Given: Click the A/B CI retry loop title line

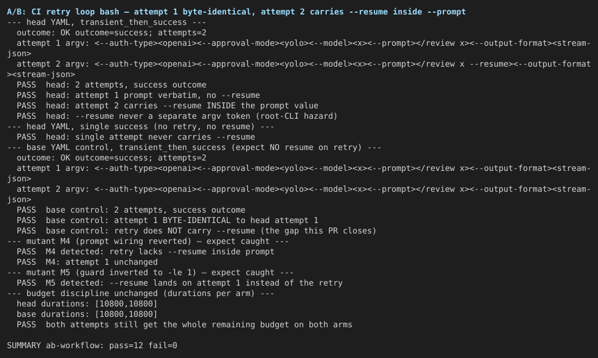Looking at the screenshot, I should [x=236, y=12].
